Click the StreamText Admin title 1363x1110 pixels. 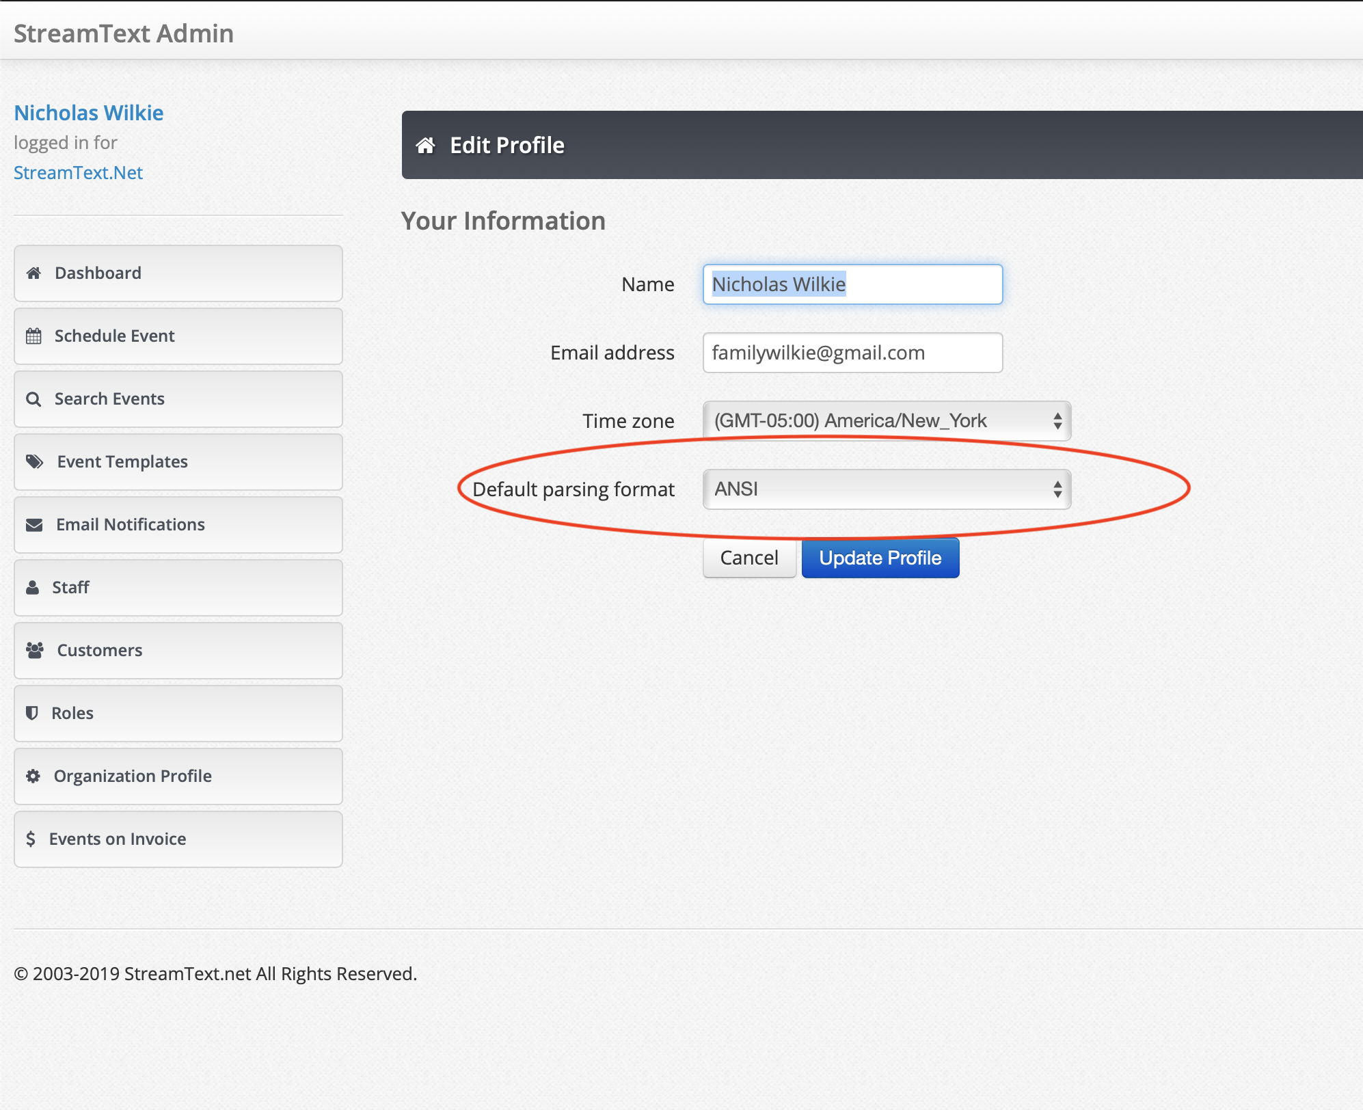[124, 33]
